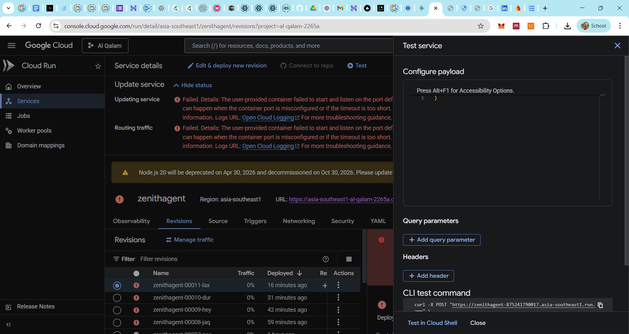Screen dimensions: 629x334
Task: Open the YAML tab
Action: click(378, 221)
